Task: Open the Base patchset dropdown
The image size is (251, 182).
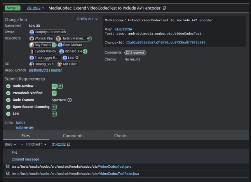Action: (x=10, y=144)
